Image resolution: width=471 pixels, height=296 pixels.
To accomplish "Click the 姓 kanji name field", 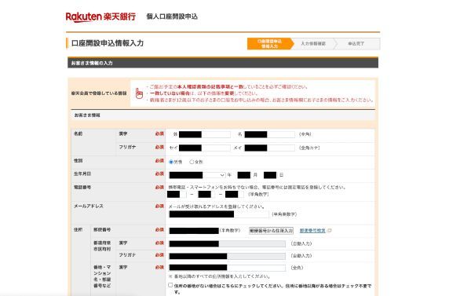I will pyautogui.click(x=205, y=134).
